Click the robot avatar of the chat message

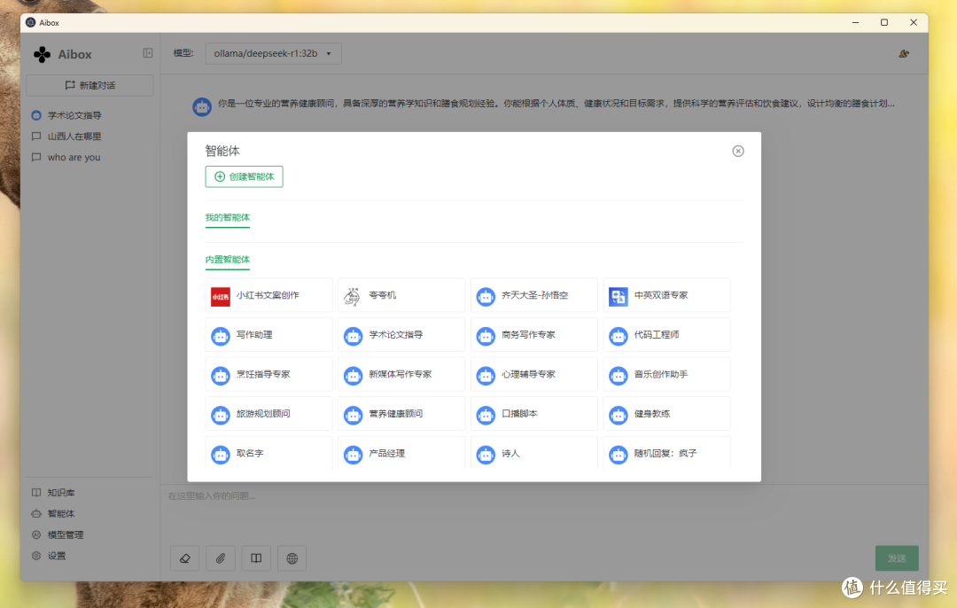coord(202,107)
